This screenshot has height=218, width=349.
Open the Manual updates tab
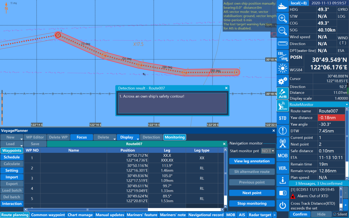coord(110,215)
